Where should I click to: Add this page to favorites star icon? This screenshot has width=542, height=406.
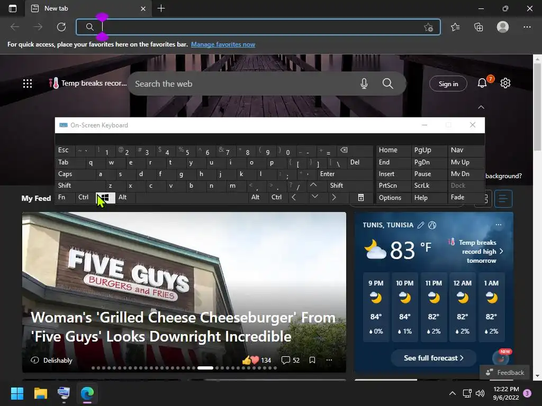click(x=428, y=27)
